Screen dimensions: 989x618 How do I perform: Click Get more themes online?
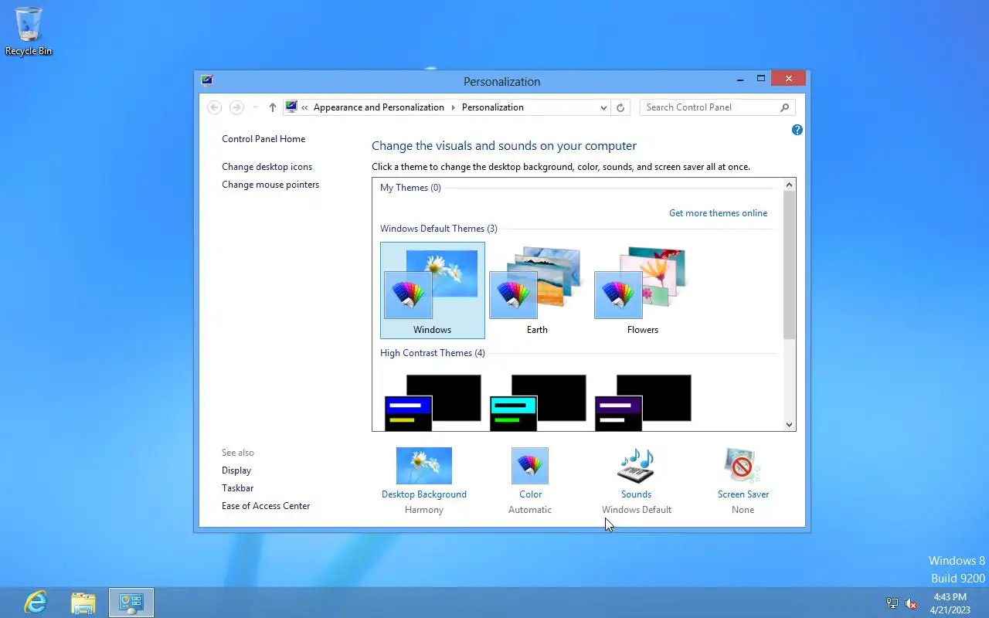click(x=719, y=213)
